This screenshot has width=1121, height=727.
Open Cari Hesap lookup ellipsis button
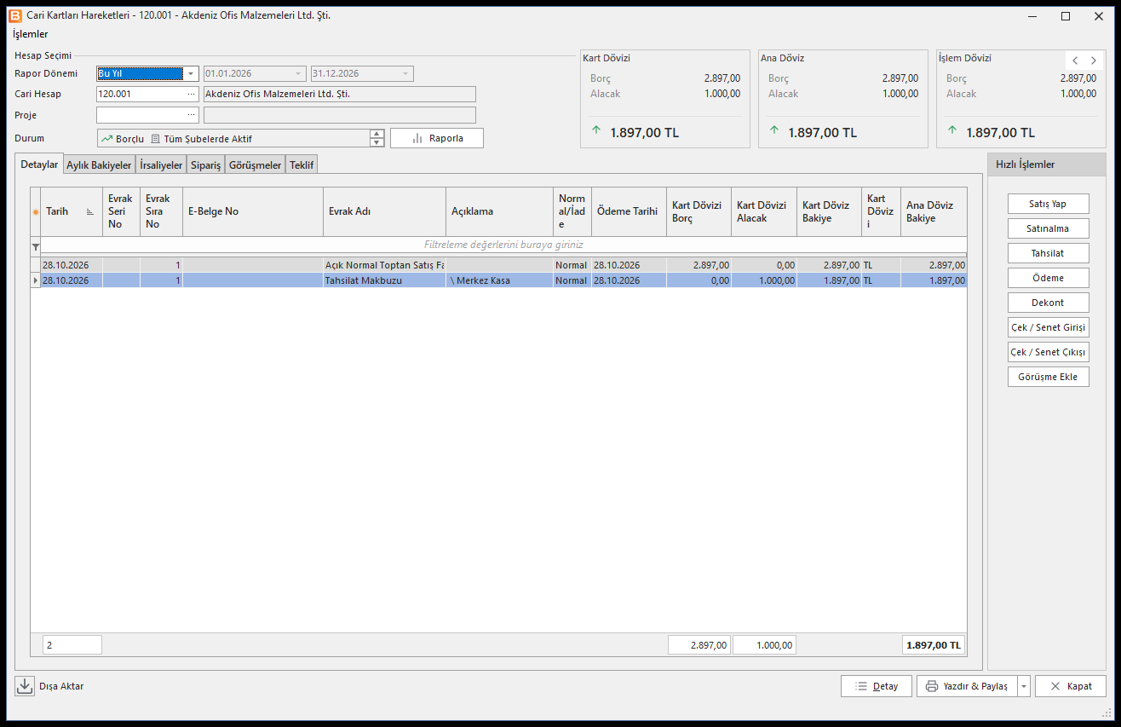tap(192, 95)
